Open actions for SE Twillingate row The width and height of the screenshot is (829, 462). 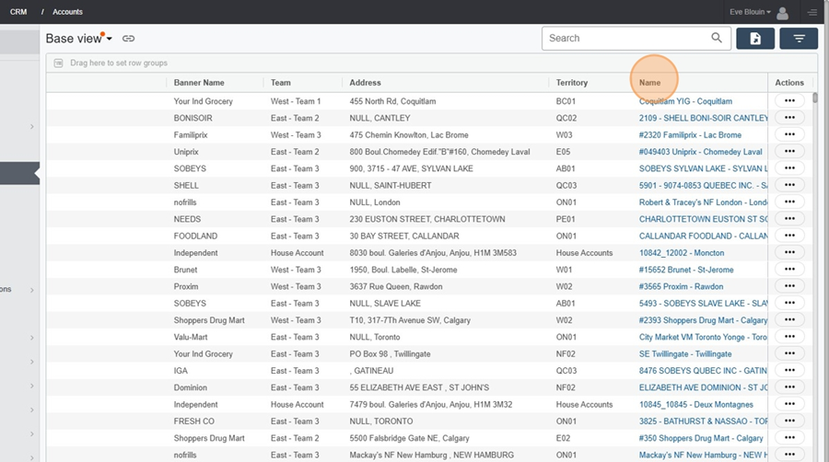pos(790,353)
